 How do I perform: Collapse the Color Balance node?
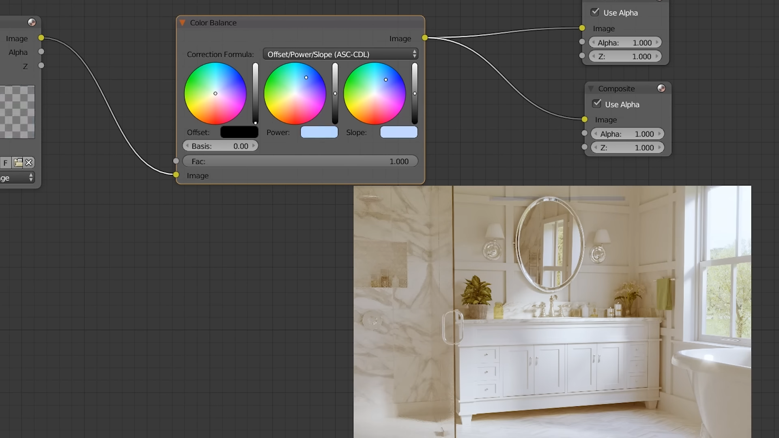[183, 23]
